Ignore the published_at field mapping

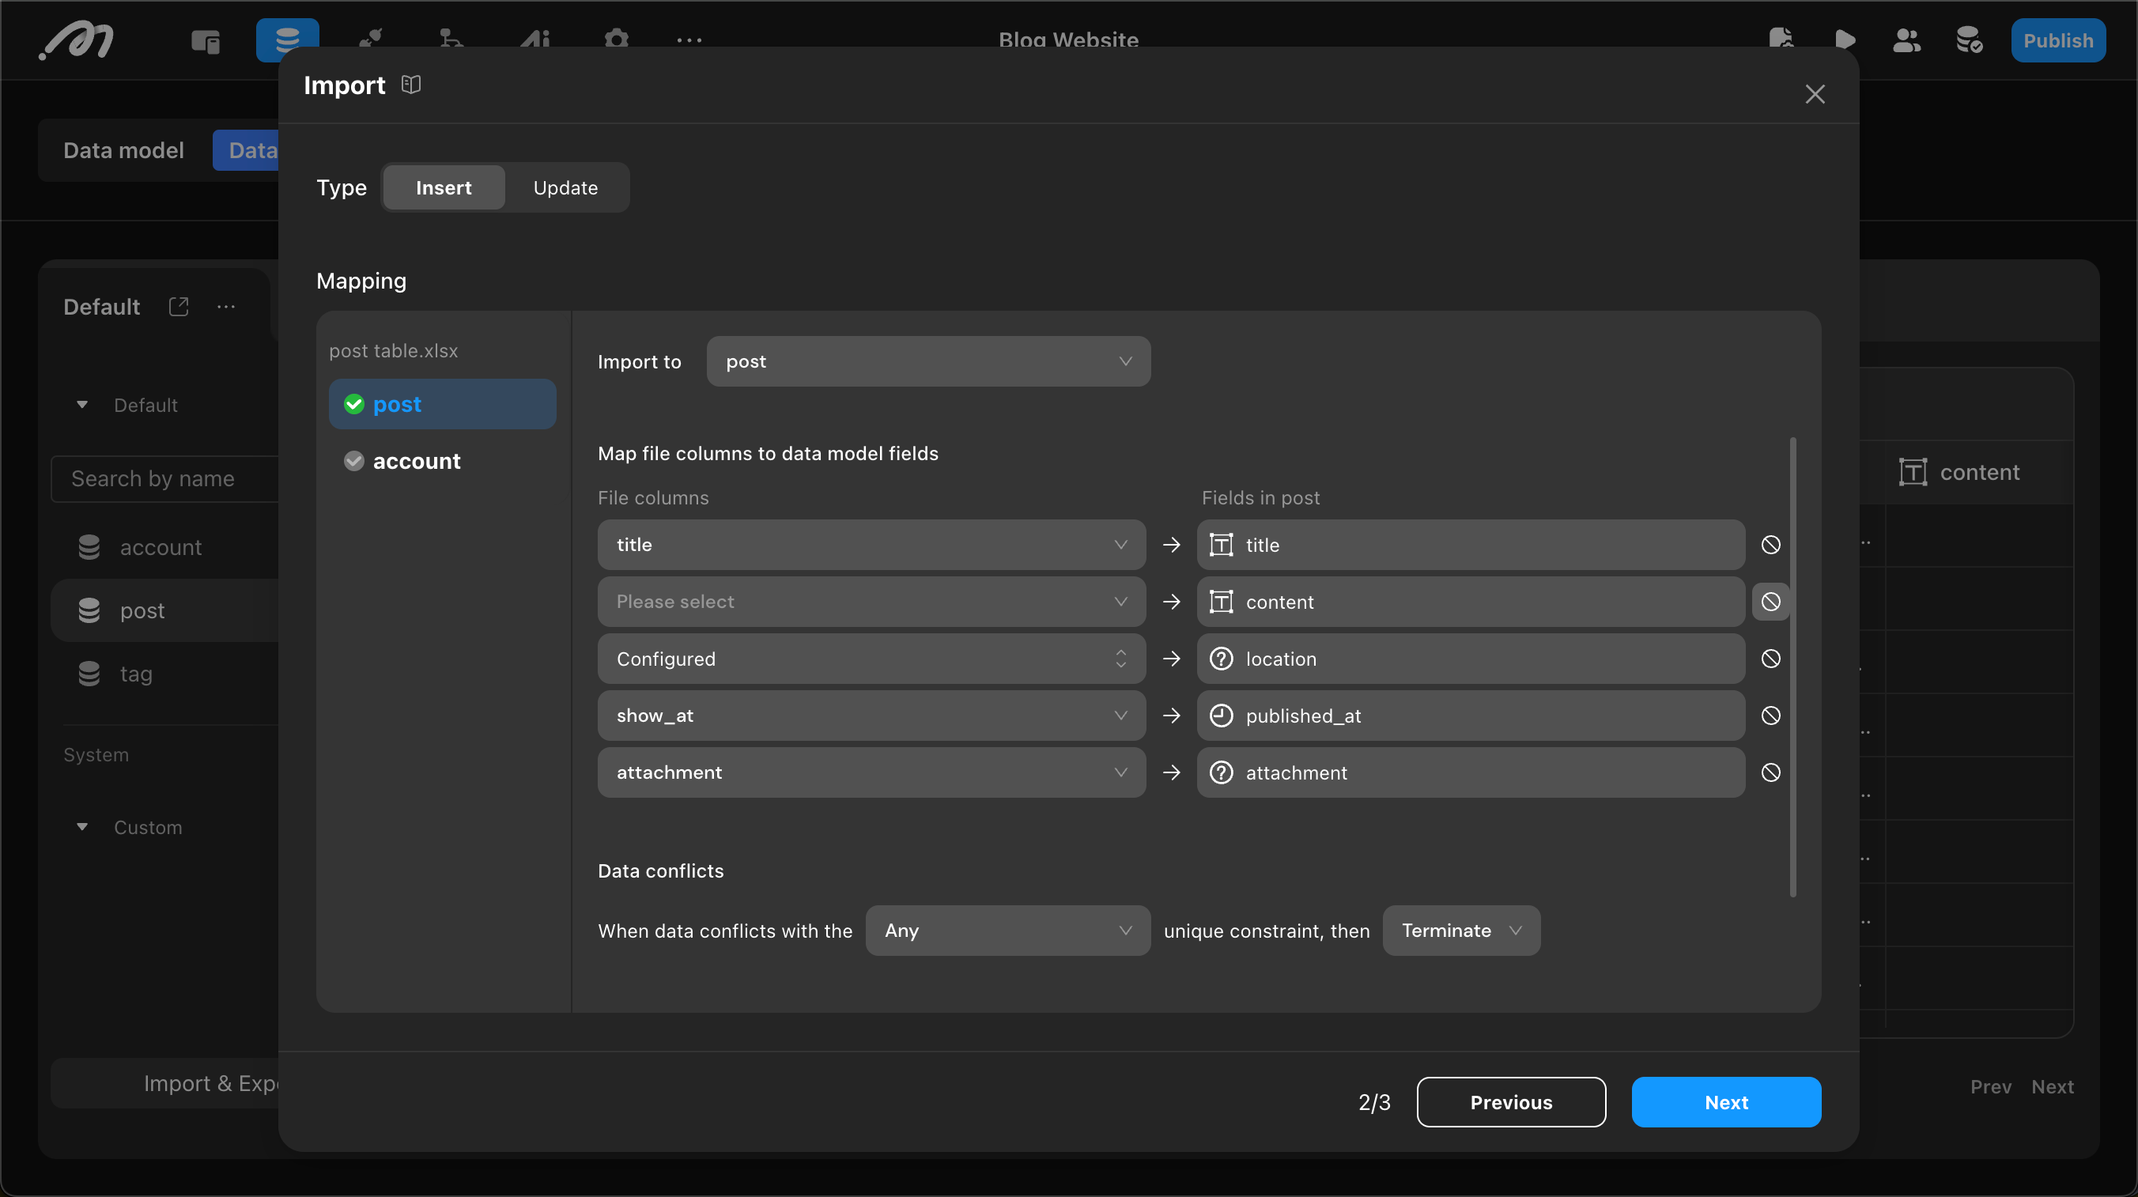tap(1770, 716)
